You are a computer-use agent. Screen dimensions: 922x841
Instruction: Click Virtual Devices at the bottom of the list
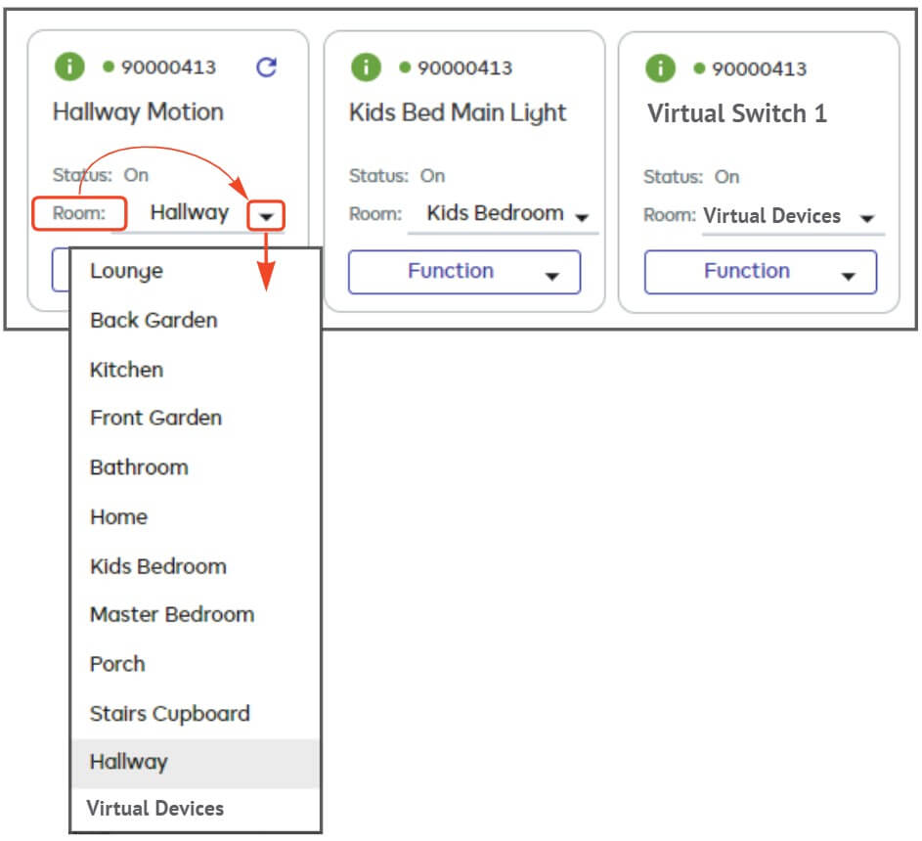(155, 808)
